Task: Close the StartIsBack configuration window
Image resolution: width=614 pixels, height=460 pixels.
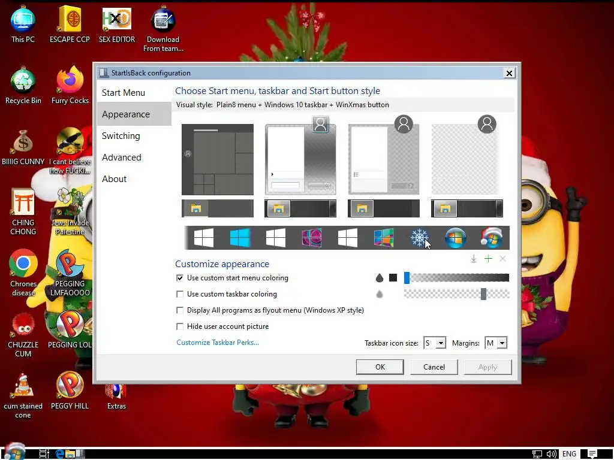Action: 509,73
